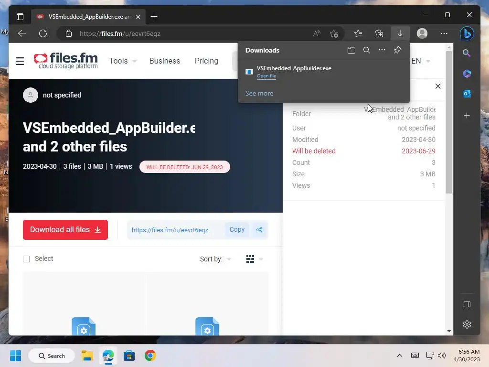Open Windows Start menu
489x367 pixels.
(x=15, y=356)
